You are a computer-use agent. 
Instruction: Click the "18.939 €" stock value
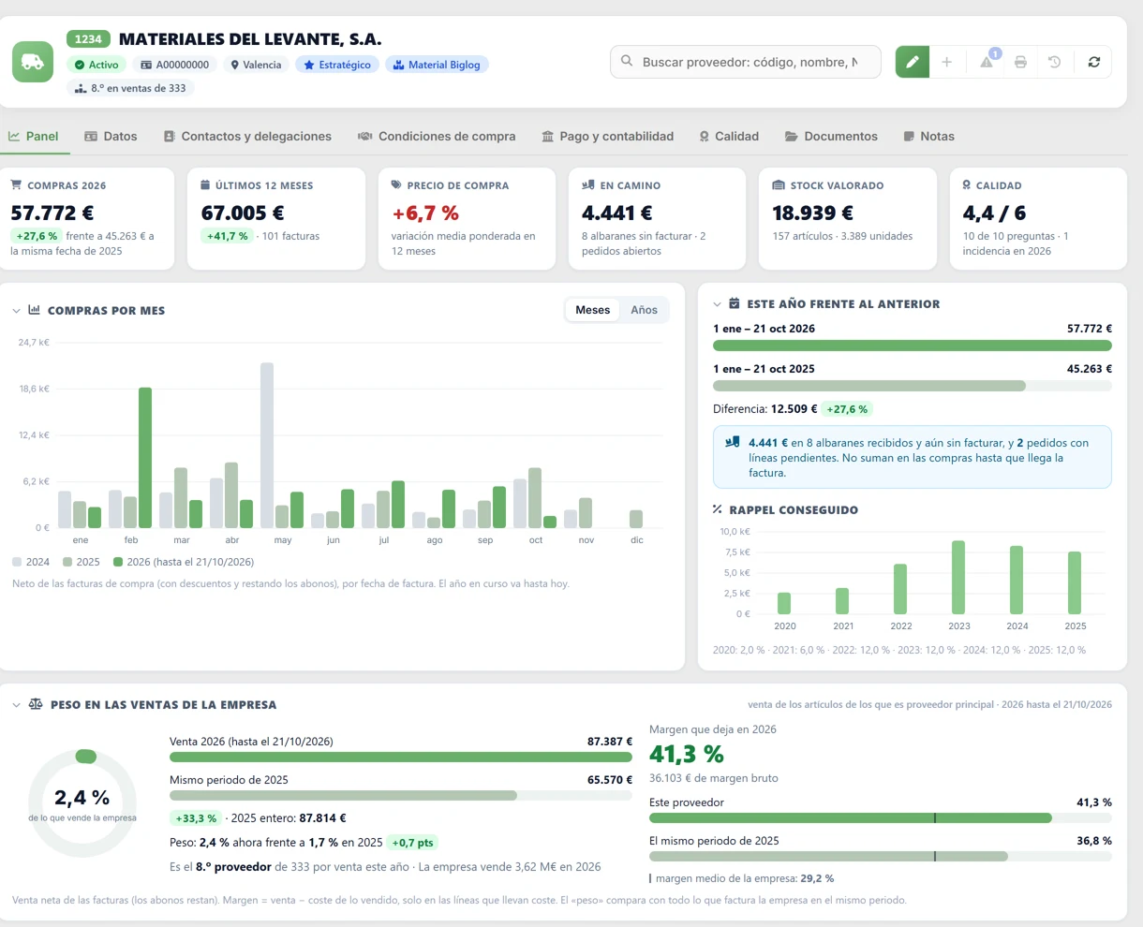click(x=812, y=213)
